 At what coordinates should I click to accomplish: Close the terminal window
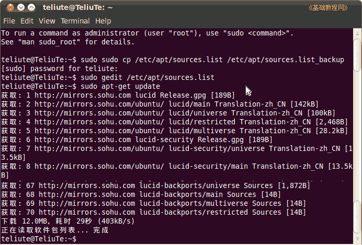(x=10, y=7)
